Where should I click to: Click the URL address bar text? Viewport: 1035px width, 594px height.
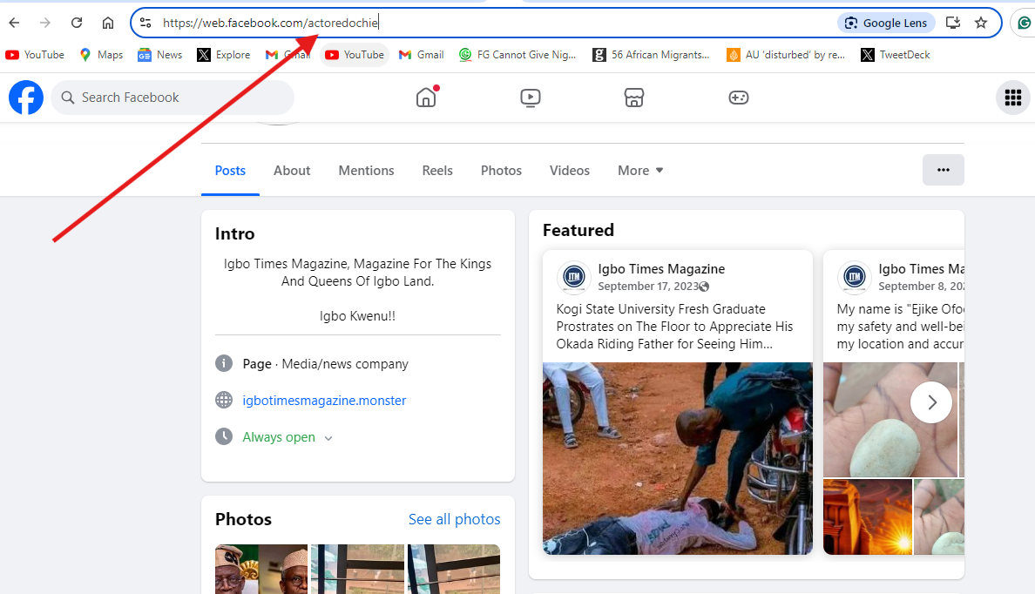271,24
